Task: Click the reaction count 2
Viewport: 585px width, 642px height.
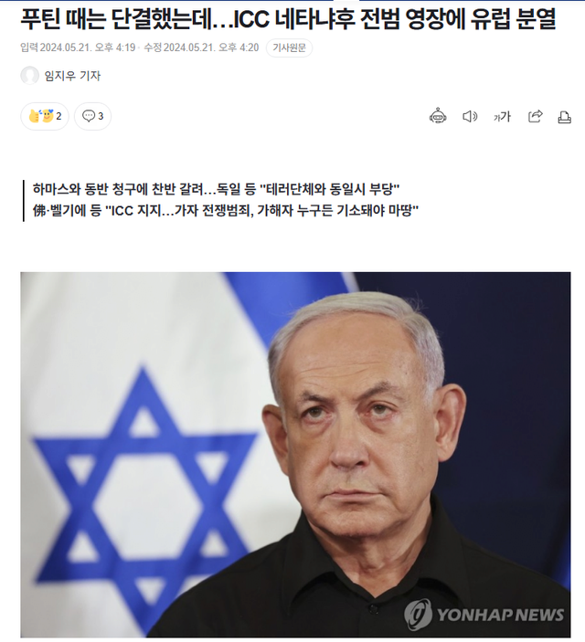Action: 58,116
